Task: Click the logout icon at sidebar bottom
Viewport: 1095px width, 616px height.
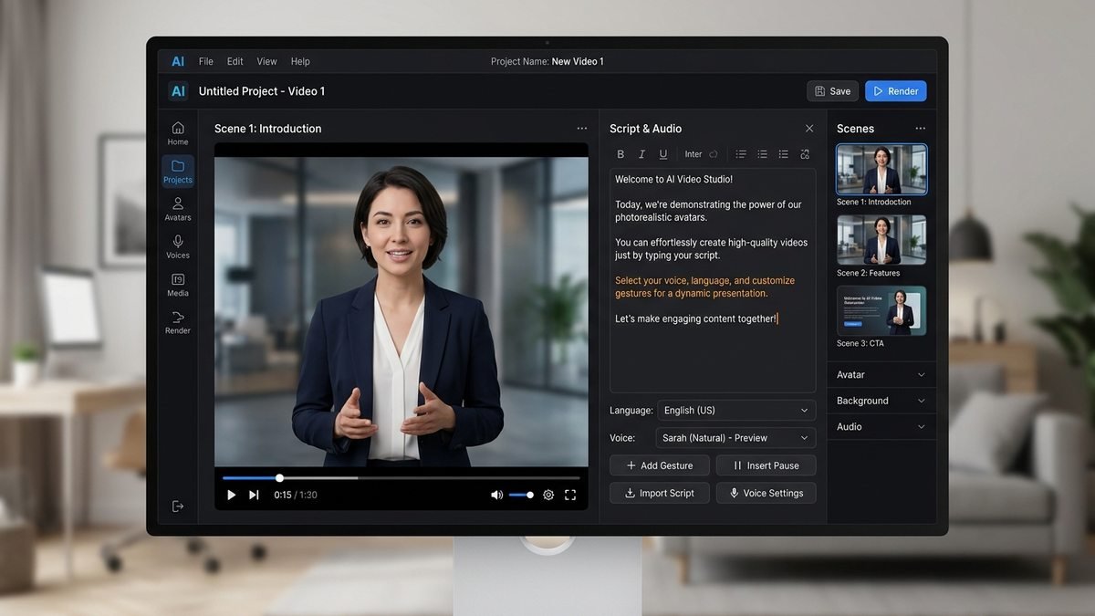Action: pyautogui.click(x=178, y=506)
